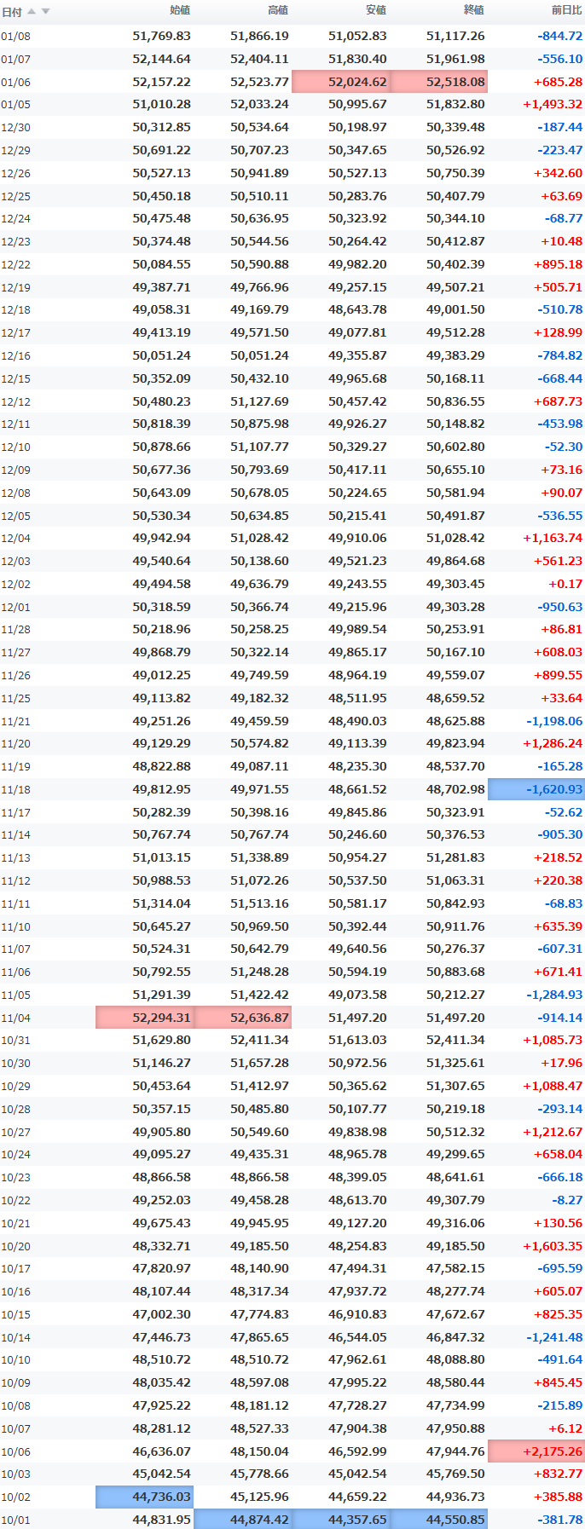Select highlighted close value 52,518.08
The height and width of the screenshot is (1529, 585).
[438, 82]
